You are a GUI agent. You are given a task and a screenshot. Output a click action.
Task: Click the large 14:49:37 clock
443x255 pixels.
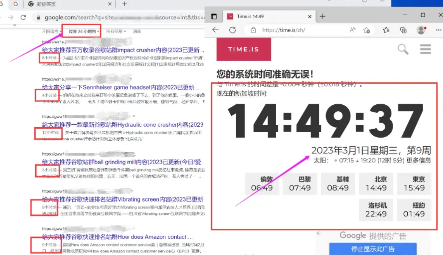tap(325, 121)
